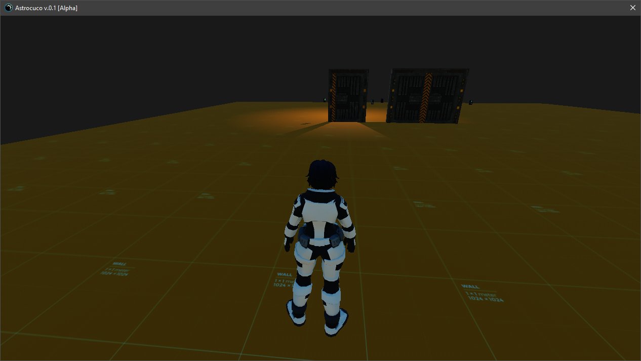Select the wide right metal door

point(427,96)
